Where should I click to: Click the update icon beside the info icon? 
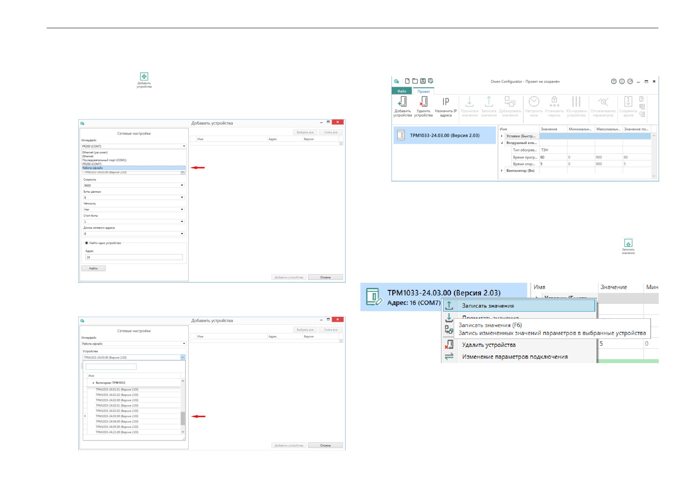(x=630, y=81)
